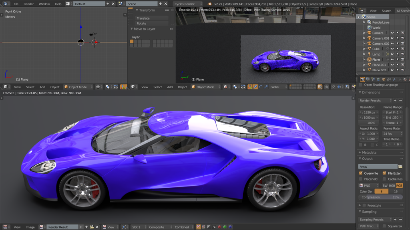The width and height of the screenshot is (410, 230).
Task: Click the green channel display icon
Action: pyautogui.click(x=225, y=227)
